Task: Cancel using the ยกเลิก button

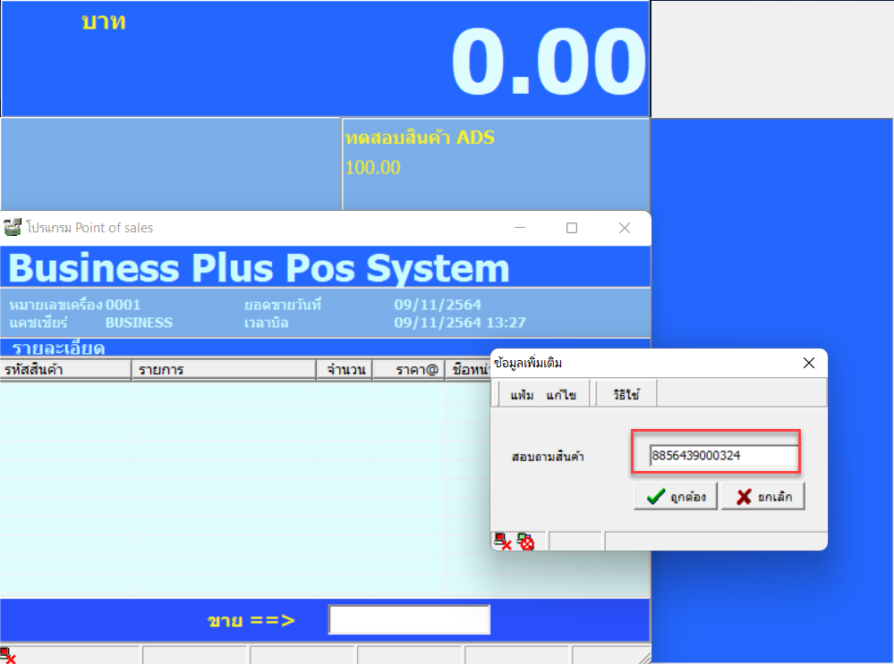Action: (762, 497)
